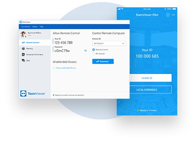Click the info icon in TeamViewer Pilot
Screen dimensions: 196x148
point(168,15)
